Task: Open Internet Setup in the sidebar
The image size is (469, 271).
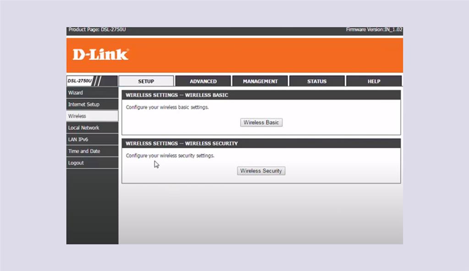Action: (x=92, y=104)
